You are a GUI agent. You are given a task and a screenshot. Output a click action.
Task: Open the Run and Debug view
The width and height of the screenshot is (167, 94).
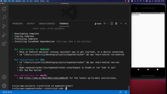click(x=4, y=35)
